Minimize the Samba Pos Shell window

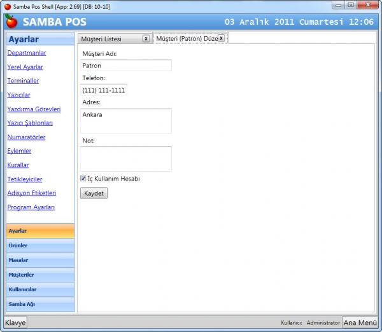338,5
